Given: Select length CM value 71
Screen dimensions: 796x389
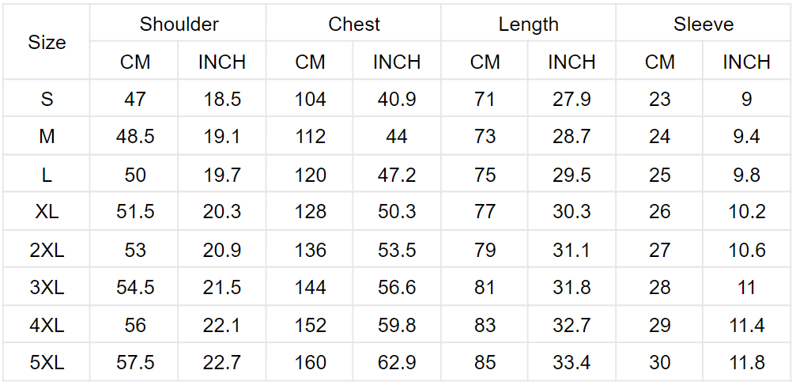Looking at the screenshot, I should [x=485, y=99].
